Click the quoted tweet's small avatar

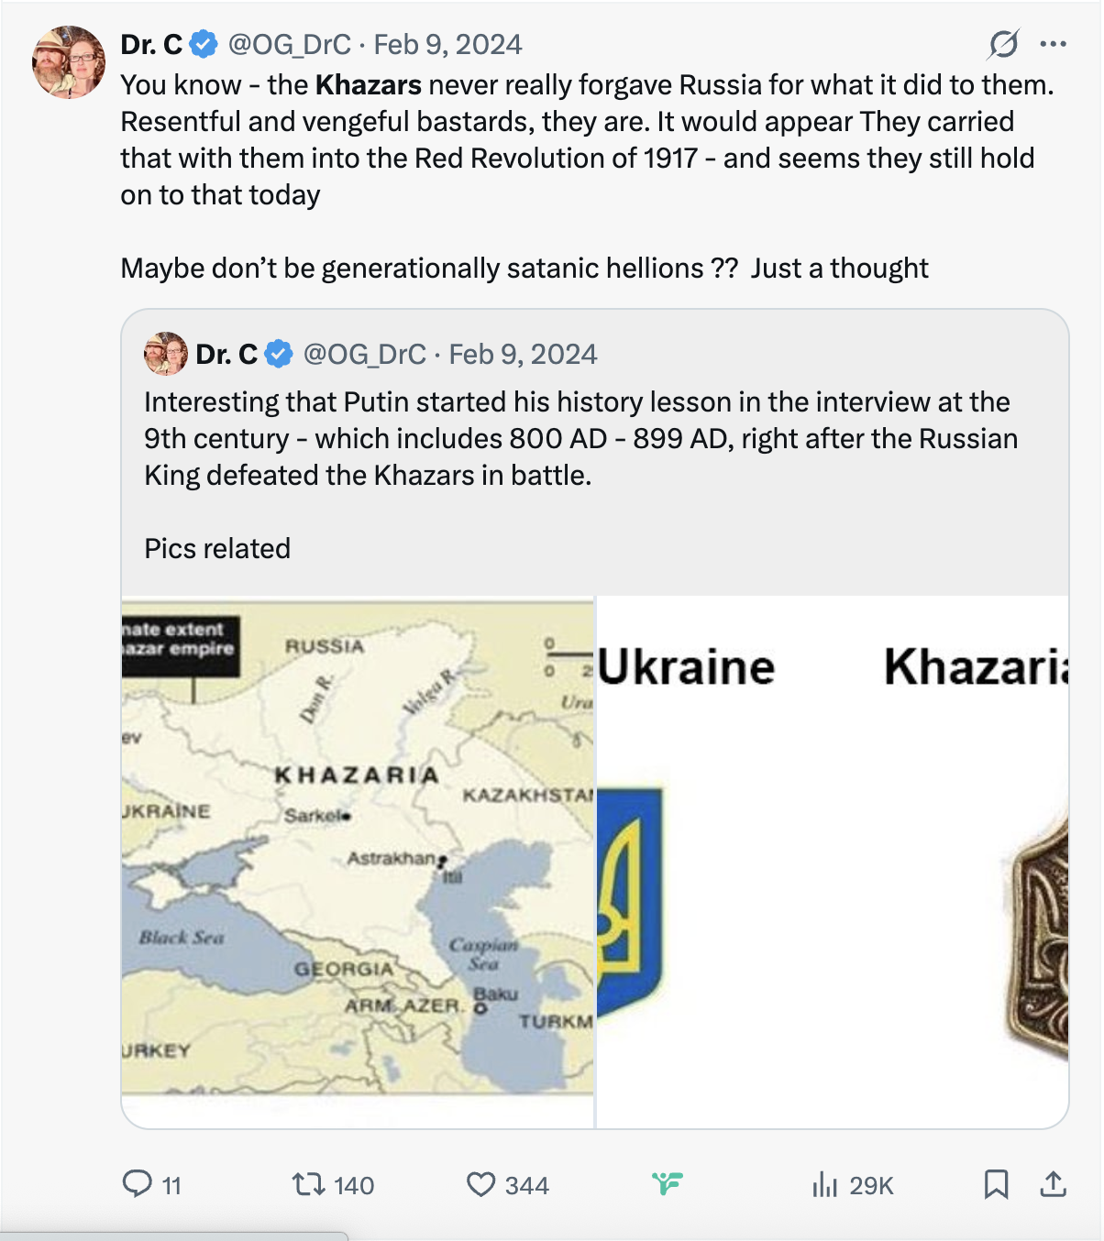[x=166, y=354]
